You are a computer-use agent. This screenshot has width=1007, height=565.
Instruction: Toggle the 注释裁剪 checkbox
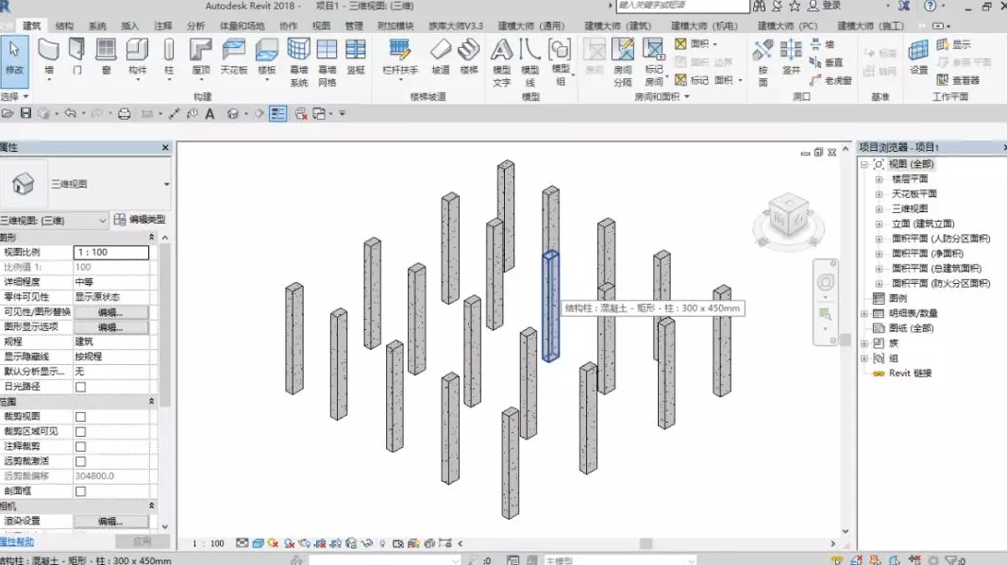(x=80, y=446)
